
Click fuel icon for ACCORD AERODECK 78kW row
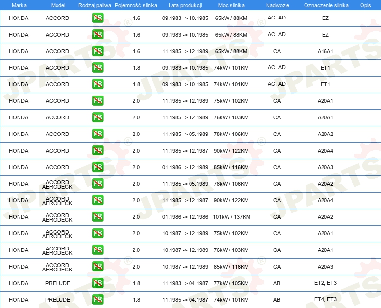pos(97,184)
